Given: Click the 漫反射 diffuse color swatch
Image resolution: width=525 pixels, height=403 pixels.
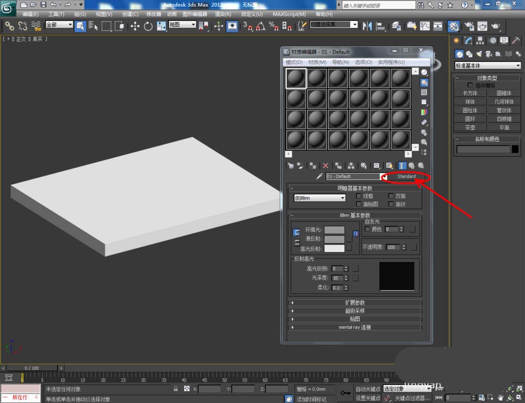Looking at the screenshot, I should 334,239.
